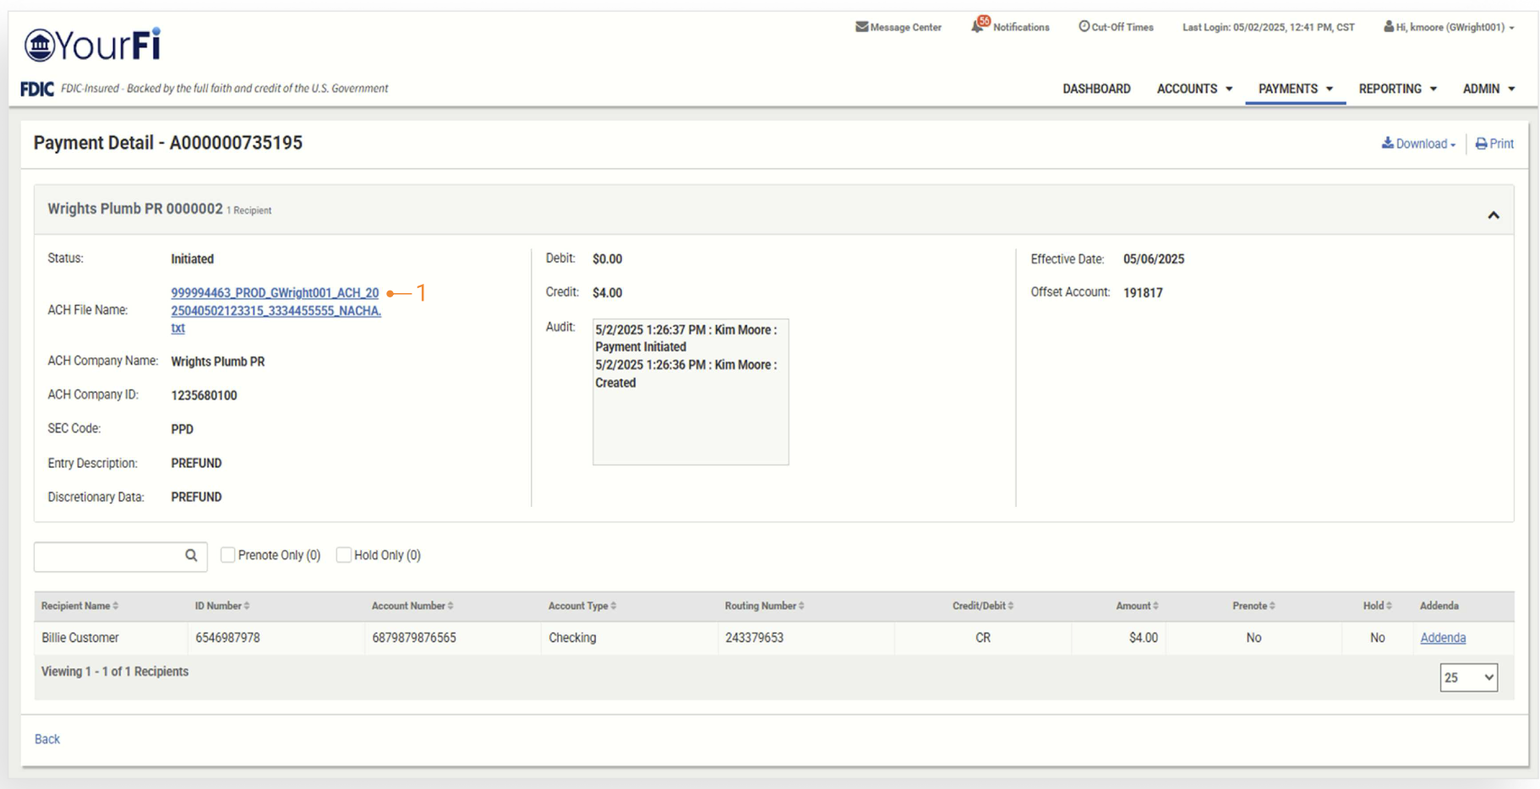Click the Print printer icon

[x=1481, y=144]
